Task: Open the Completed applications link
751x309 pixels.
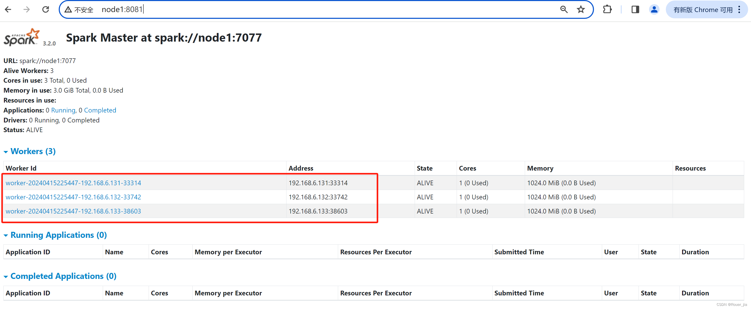Action: pyautogui.click(x=100, y=110)
